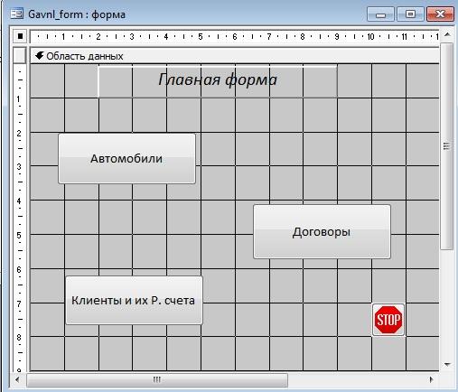Click the red STOP sign button
This screenshot has width=458, height=392.
[388, 320]
